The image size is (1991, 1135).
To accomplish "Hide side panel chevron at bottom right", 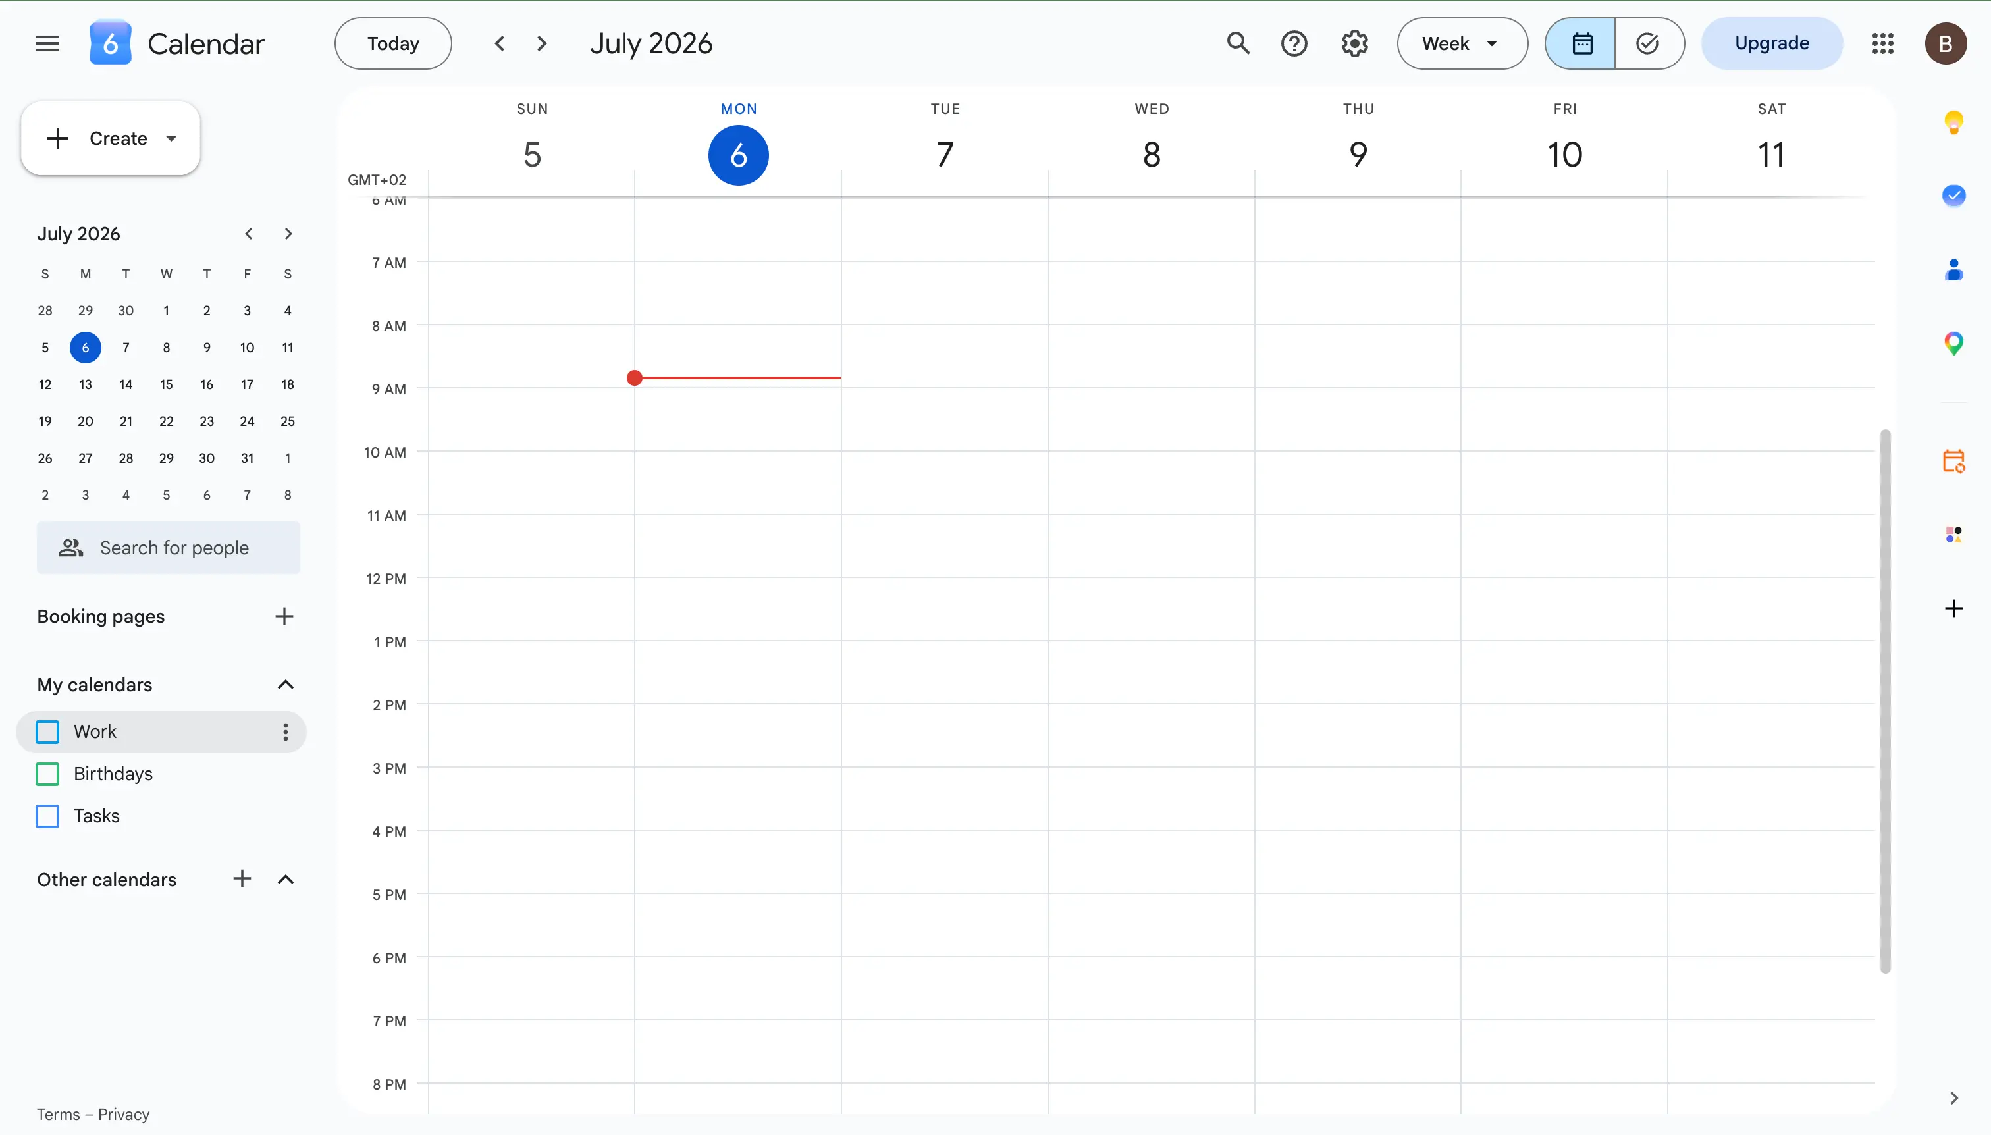I will click(1953, 1097).
